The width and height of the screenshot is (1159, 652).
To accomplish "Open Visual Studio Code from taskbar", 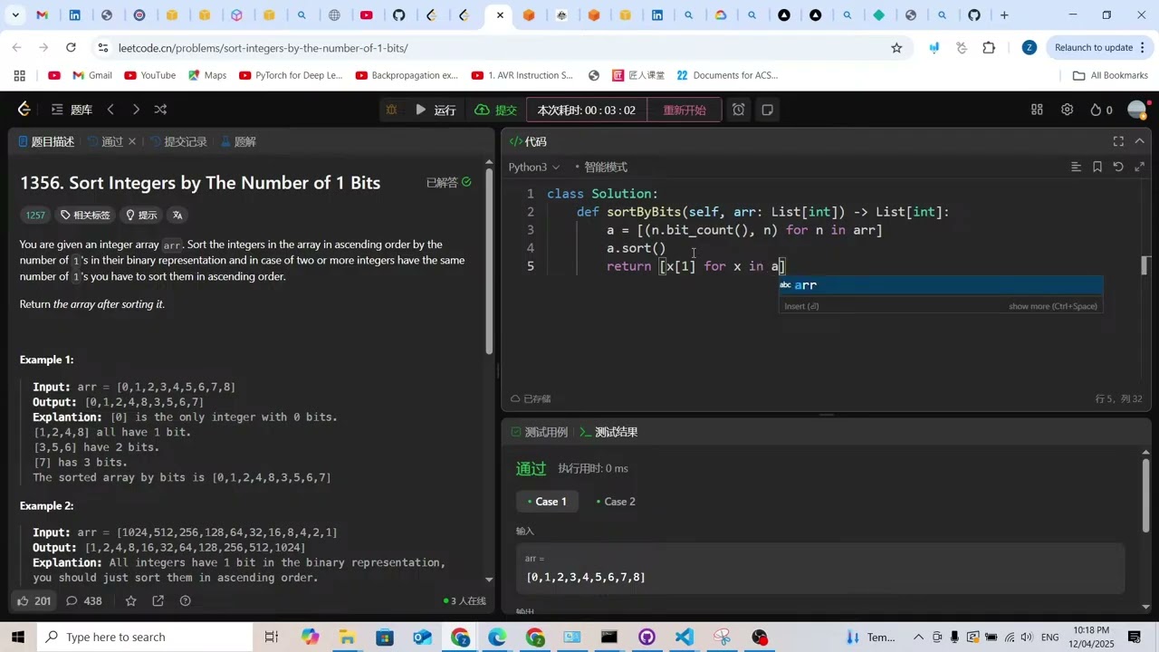I will [684, 637].
